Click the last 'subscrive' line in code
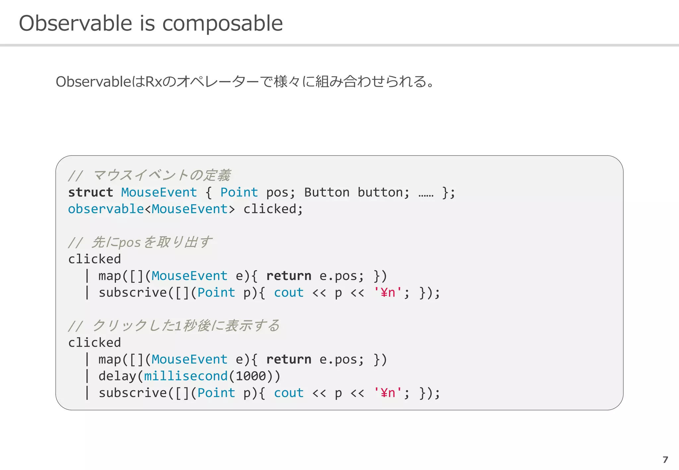 click(263, 393)
